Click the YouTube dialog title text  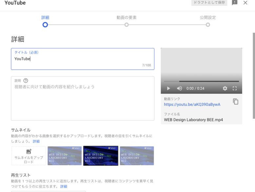coord(15,3)
